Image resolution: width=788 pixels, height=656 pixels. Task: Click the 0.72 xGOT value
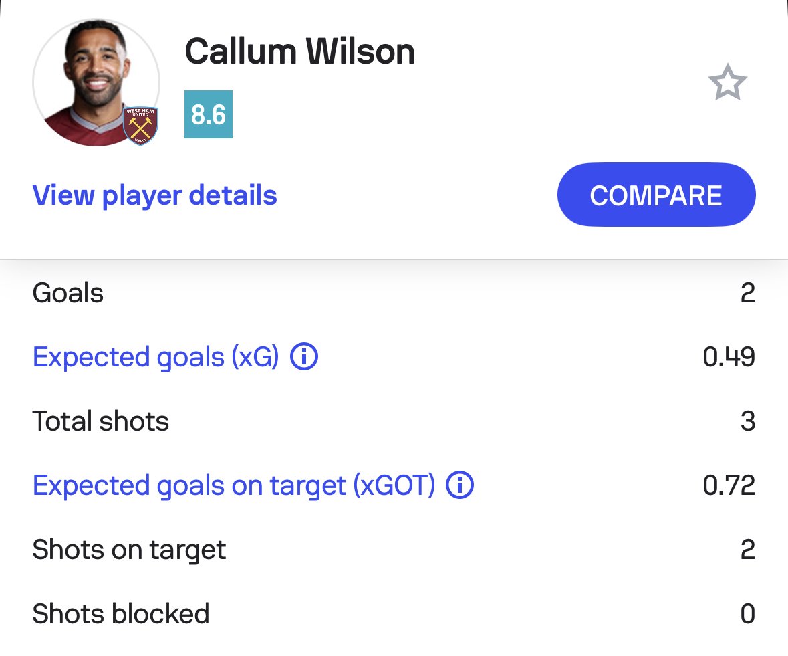(x=729, y=485)
